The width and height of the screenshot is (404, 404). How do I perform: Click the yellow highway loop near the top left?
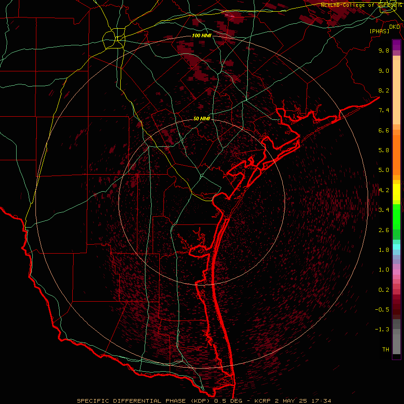(114, 40)
